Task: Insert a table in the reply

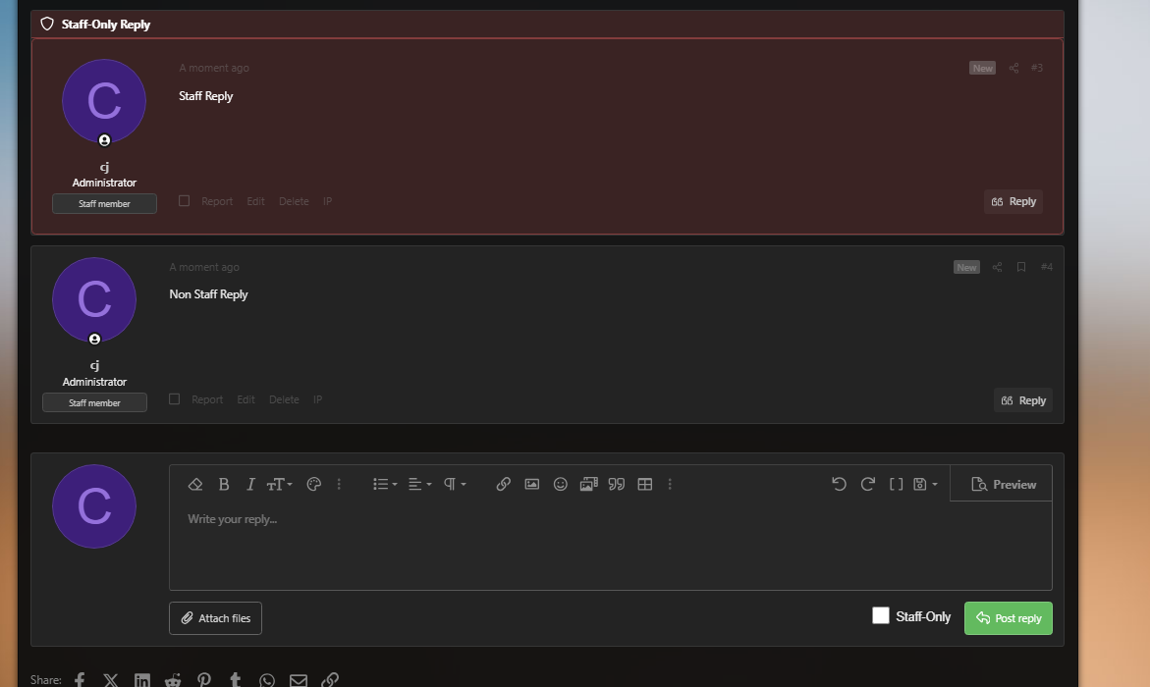Action: [644, 484]
